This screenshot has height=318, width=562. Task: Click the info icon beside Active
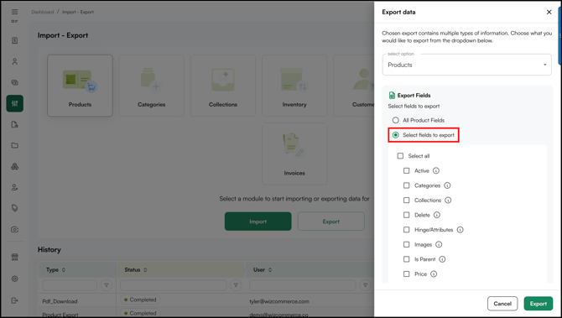[436, 170]
